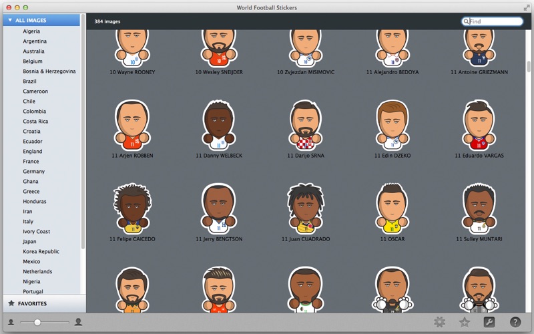The image size is (534, 334).
Task: Select the Alejandro BEDOYA sticker
Action: pos(392,49)
